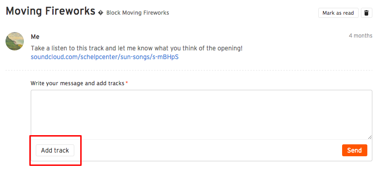Open the Moving Fireworks heading
The height and width of the screenshot is (170, 382).
coord(50,11)
